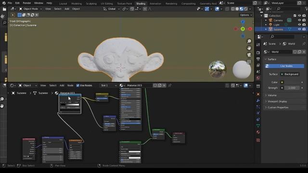Hide the Light in the viewport
The image size is (308, 173).
click(299, 25)
